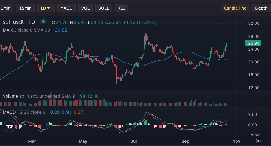Click the Volume sol_usdt legend label

pyautogui.click(x=39, y=96)
